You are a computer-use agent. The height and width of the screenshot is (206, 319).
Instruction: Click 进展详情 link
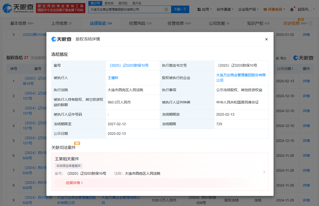point(74,183)
